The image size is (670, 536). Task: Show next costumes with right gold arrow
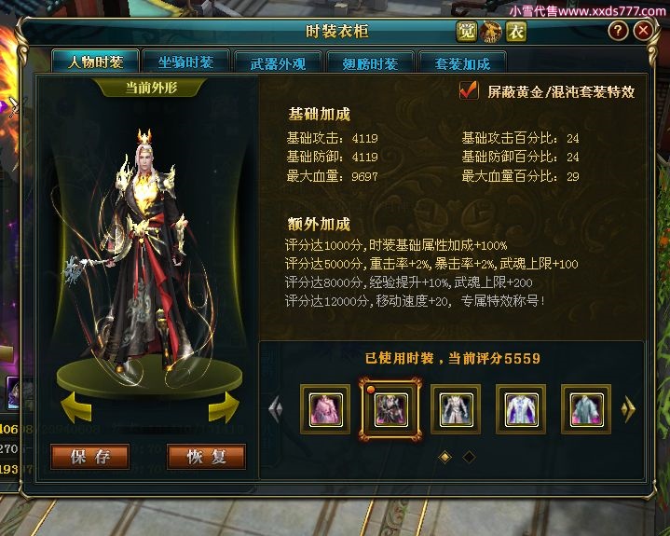628,409
